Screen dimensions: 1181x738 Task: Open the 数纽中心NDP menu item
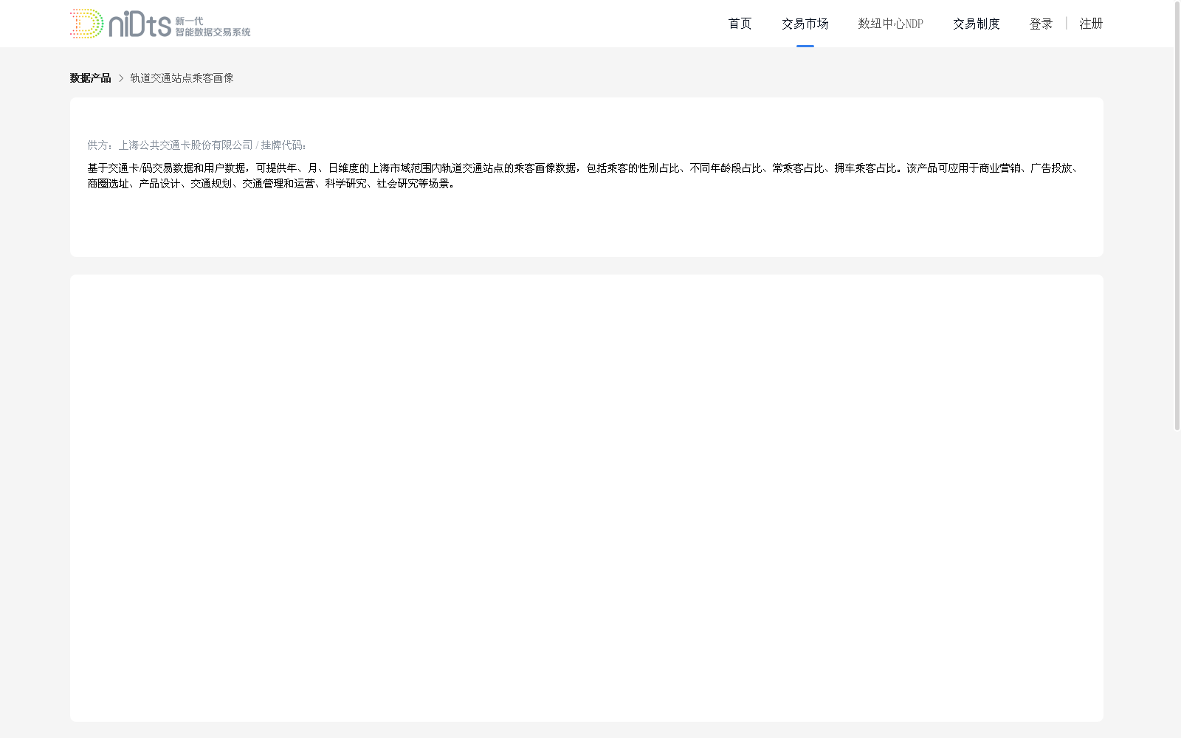(890, 24)
